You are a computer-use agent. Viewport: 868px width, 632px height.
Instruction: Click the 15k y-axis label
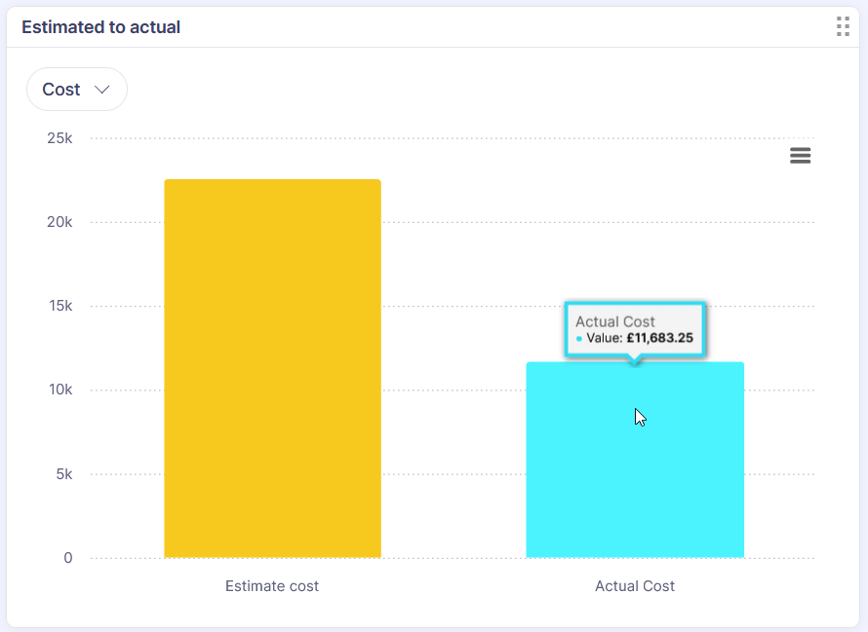[59, 306]
